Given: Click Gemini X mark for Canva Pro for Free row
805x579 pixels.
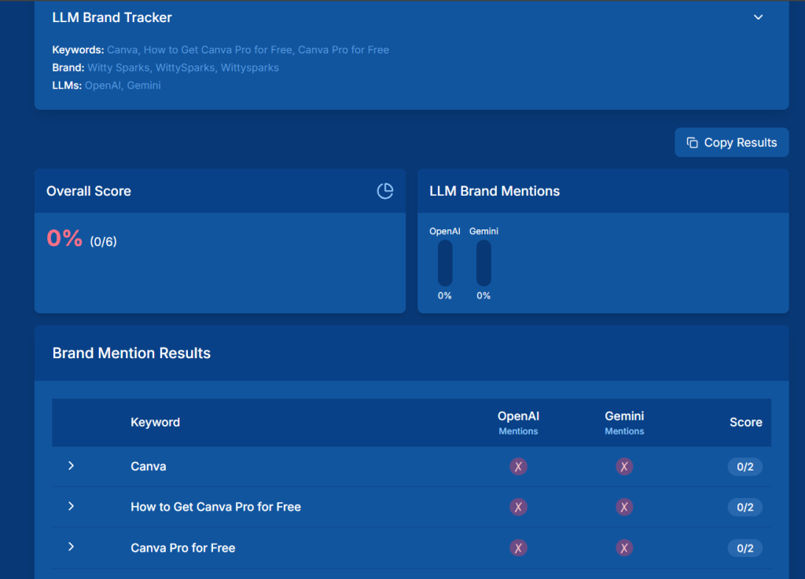Looking at the screenshot, I should 624,548.
